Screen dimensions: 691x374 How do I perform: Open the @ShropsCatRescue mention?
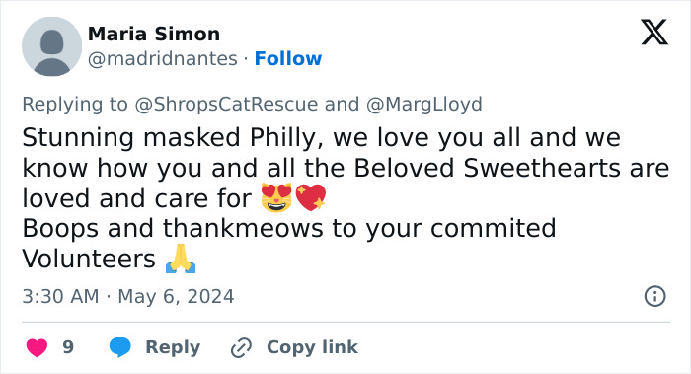[x=226, y=105]
